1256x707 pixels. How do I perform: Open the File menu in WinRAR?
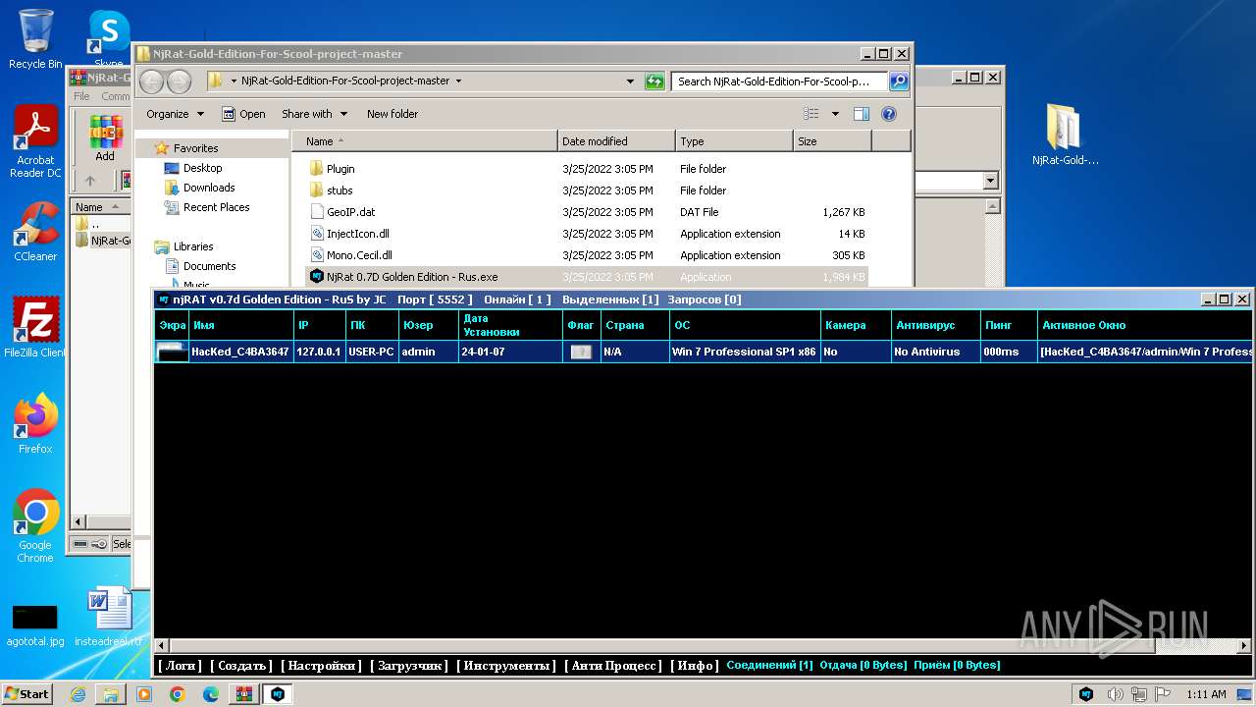click(82, 96)
